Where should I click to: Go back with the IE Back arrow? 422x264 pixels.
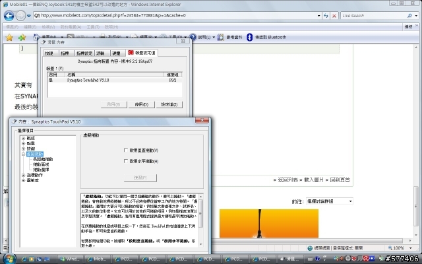pyautogui.click(x=9, y=16)
